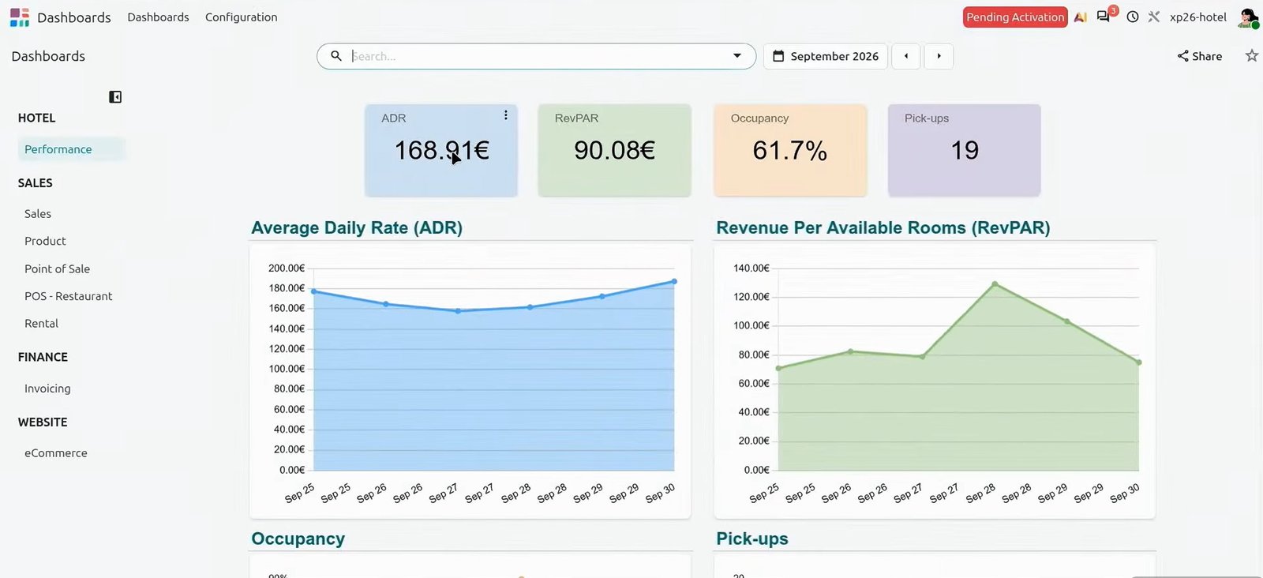This screenshot has height=578, width=1263.
Task: Click the SALES sidebar section header
Action: 35,183
